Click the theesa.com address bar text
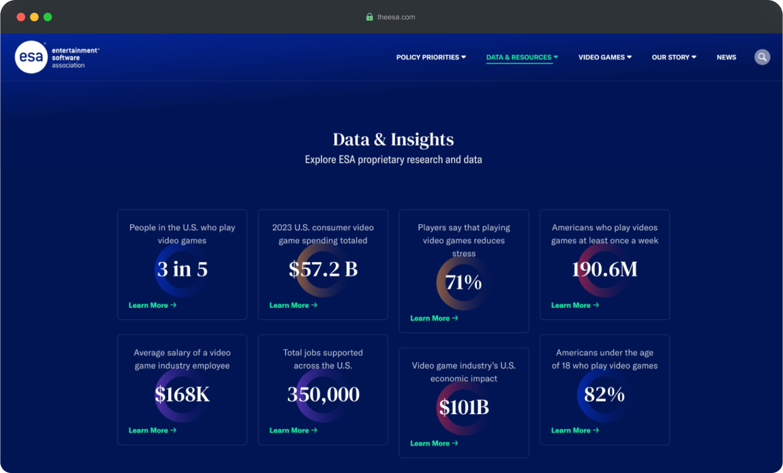 (396, 17)
